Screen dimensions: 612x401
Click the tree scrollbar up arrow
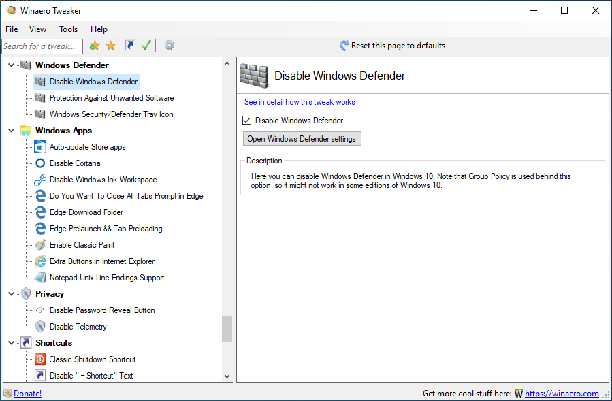[227, 63]
